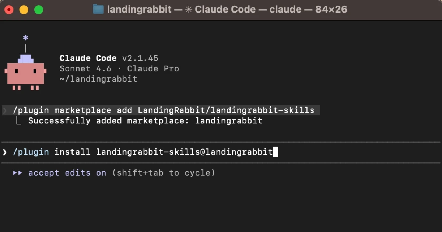
Task: Click the prompt chevron before /plugin install
Action: coord(5,152)
